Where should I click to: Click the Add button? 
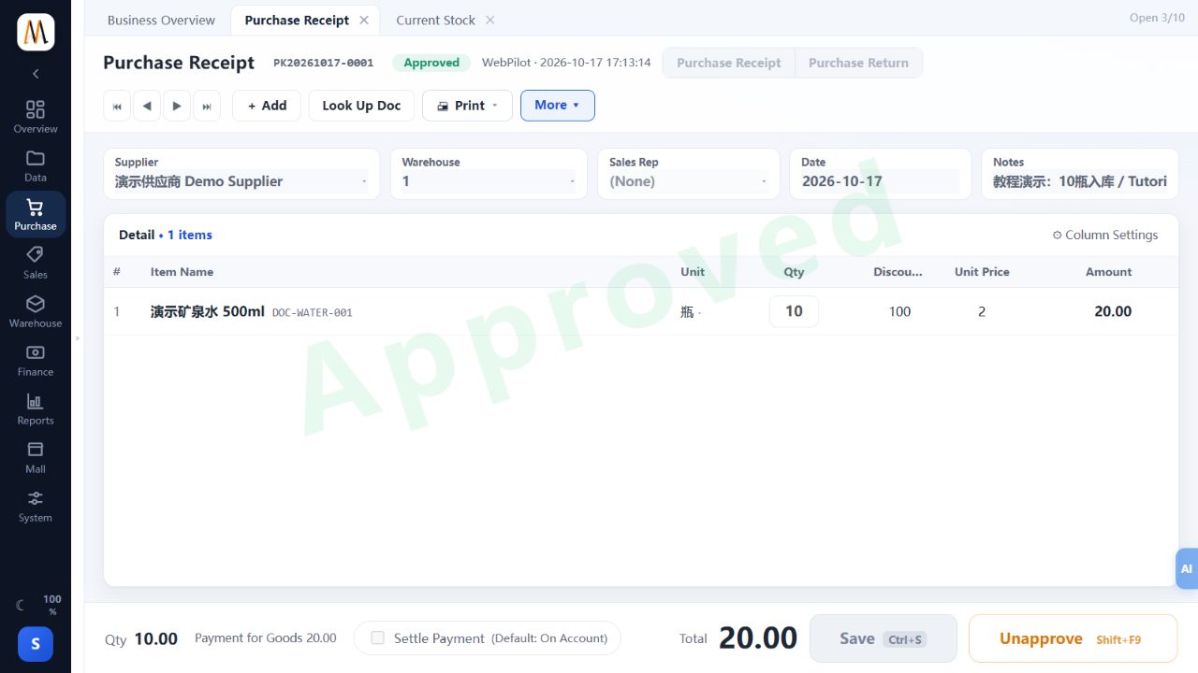pyautogui.click(x=267, y=106)
